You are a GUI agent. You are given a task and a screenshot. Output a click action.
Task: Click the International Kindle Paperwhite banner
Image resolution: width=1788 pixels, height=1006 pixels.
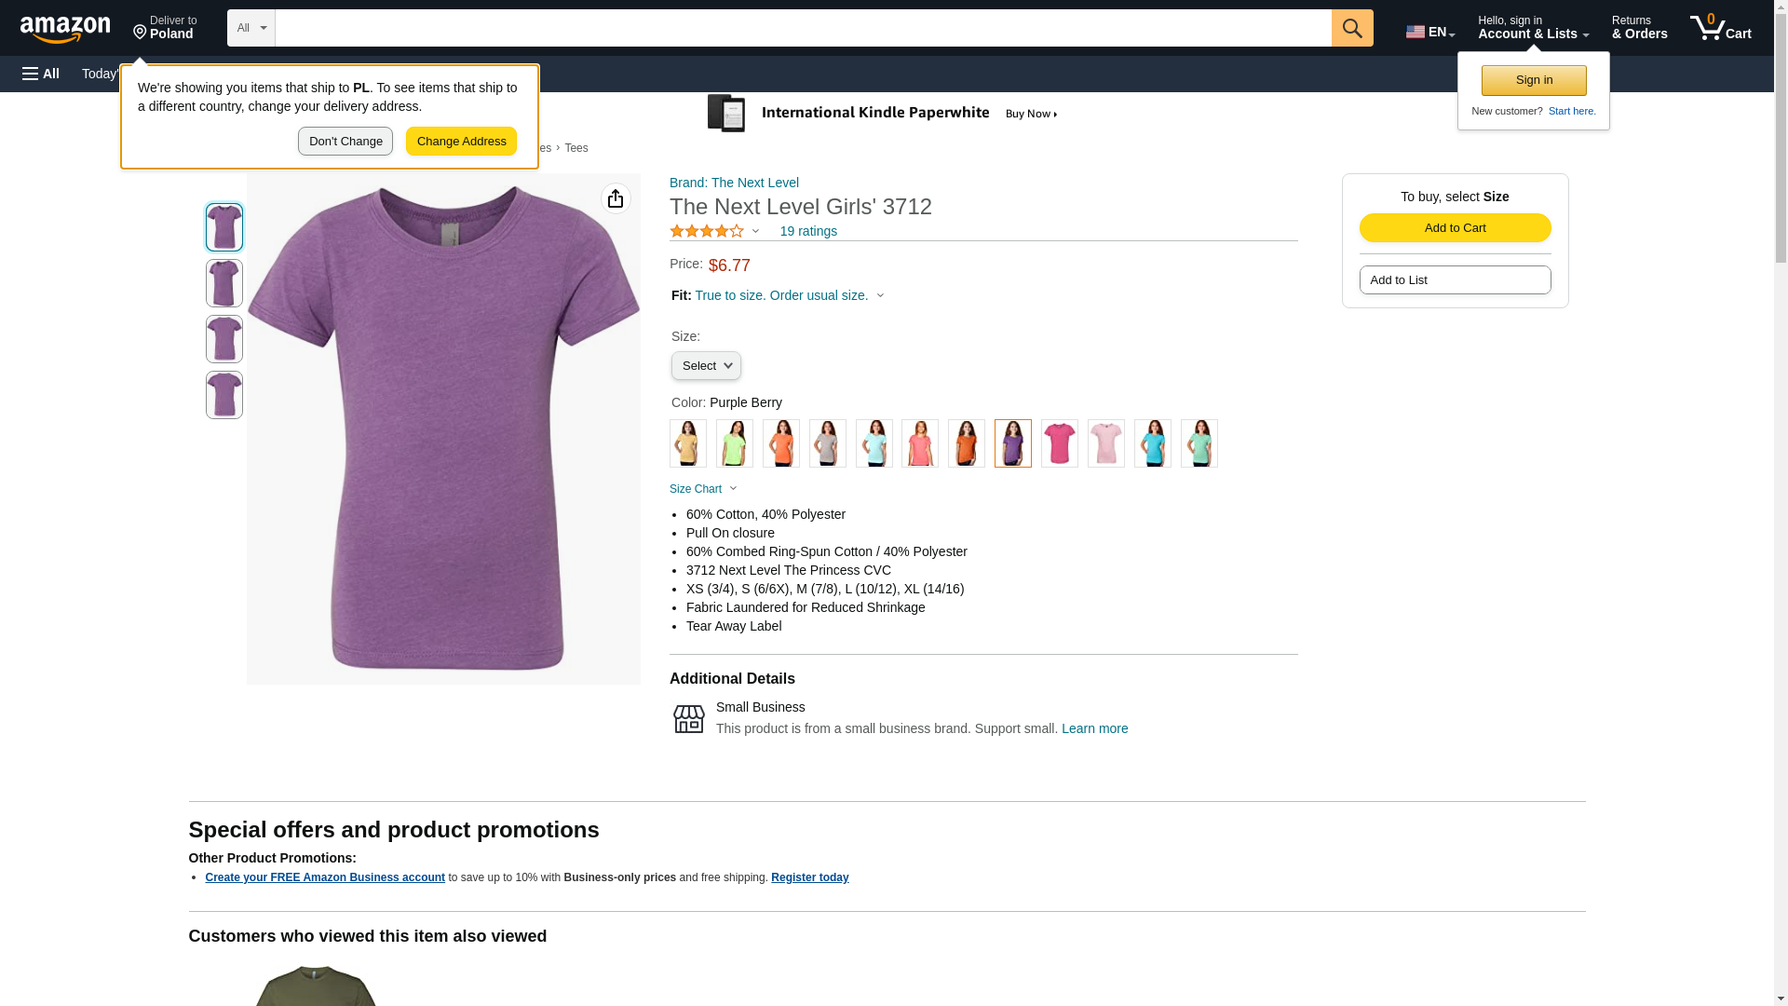(883, 114)
